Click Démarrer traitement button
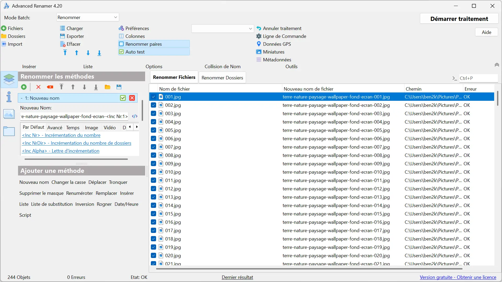Image resolution: width=502 pixels, height=282 pixels. (459, 19)
